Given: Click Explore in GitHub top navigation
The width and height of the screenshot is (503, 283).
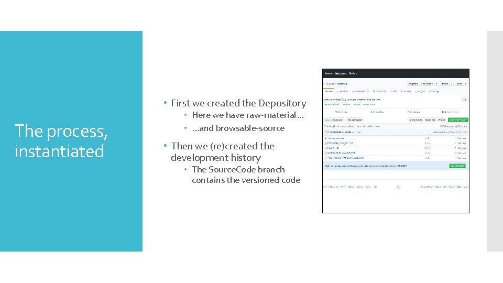Looking at the screenshot, I should pos(353,73).
